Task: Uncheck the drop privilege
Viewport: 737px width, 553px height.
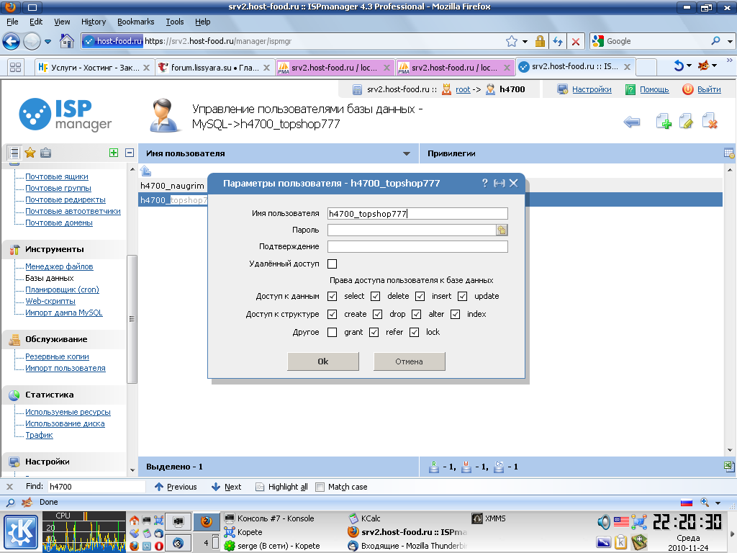Action: (377, 314)
